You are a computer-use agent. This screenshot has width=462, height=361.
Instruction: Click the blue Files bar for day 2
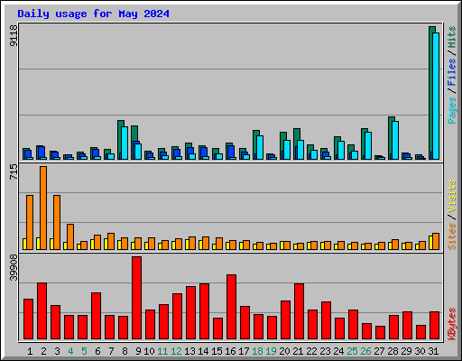[x=42, y=152]
